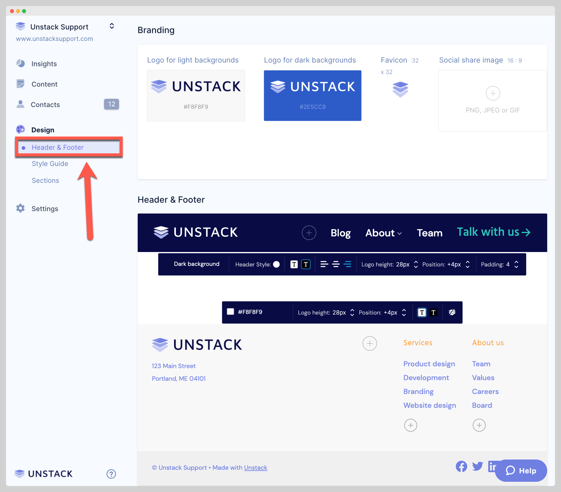The image size is (561, 492).
Task: Click the Facebook icon in footer
Action: (x=461, y=466)
